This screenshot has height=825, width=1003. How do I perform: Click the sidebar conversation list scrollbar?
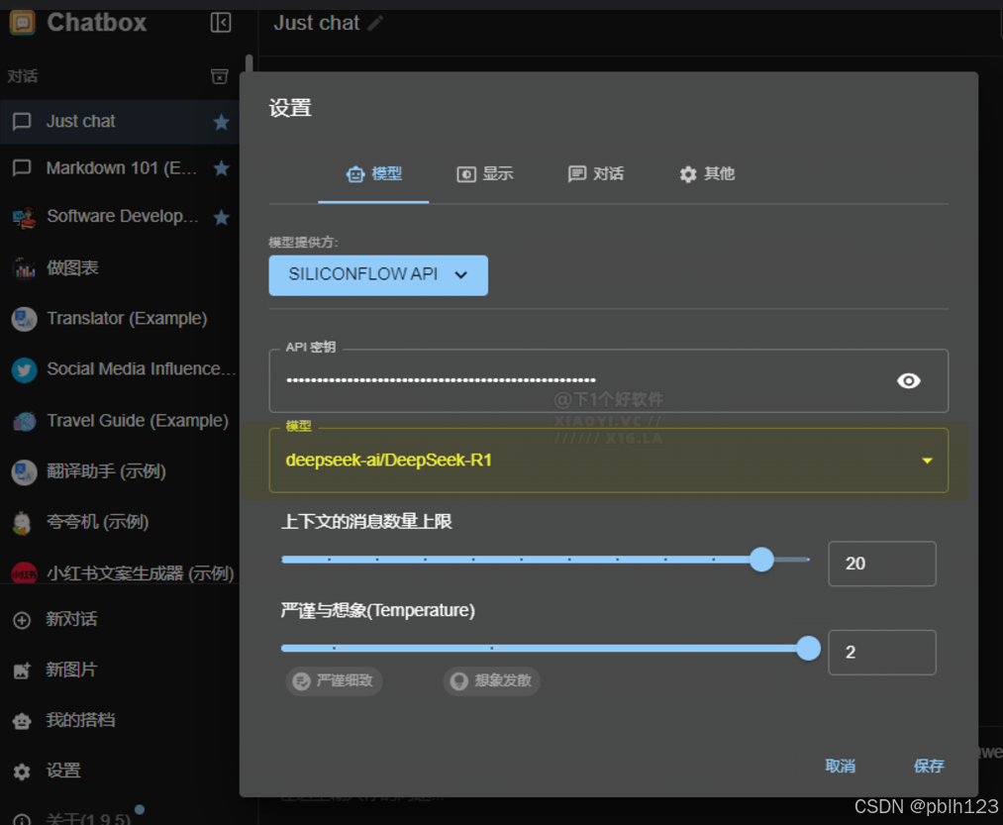[x=249, y=64]
